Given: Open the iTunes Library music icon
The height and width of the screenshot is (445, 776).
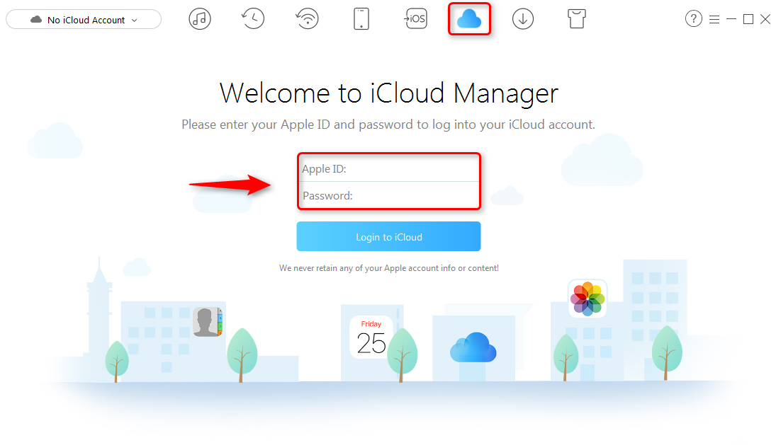Looking at the screenshot, I should pos(199,19).
